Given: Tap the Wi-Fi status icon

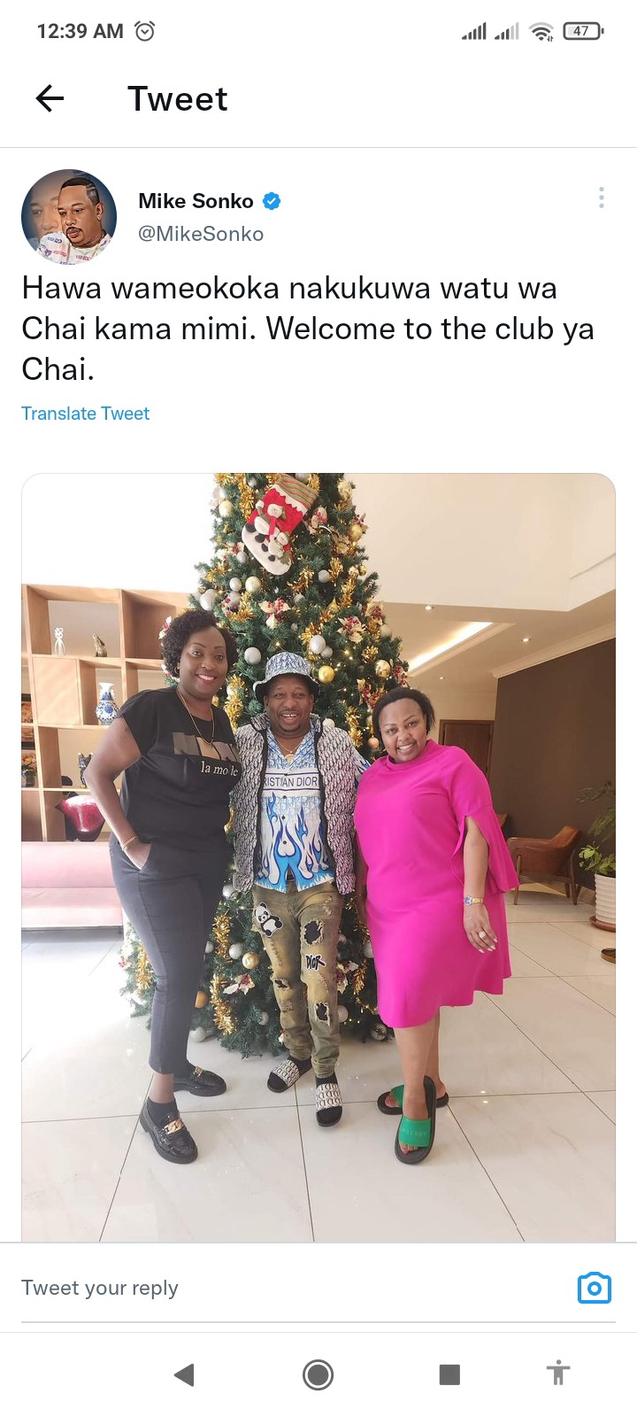Looking at the screenshot, I should pos(541,32).
